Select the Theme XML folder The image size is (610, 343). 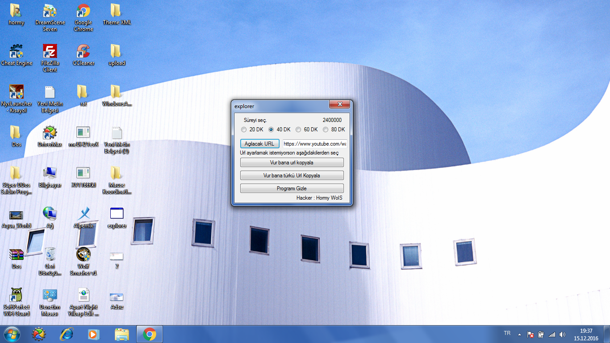coord(117,15)
